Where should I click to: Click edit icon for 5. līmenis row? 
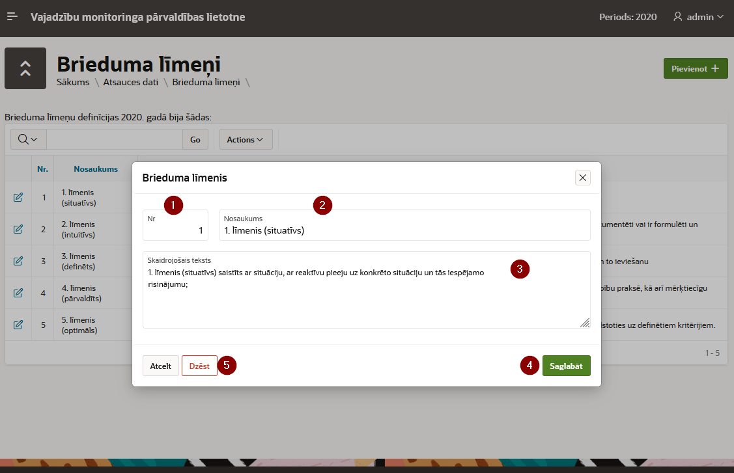click(x=18, y=325)
